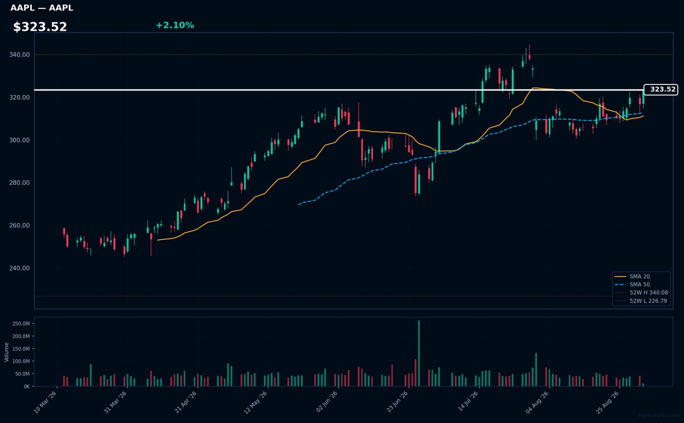
Task: Click the 21 Apr '26 date label
Action: pos(186,402)
